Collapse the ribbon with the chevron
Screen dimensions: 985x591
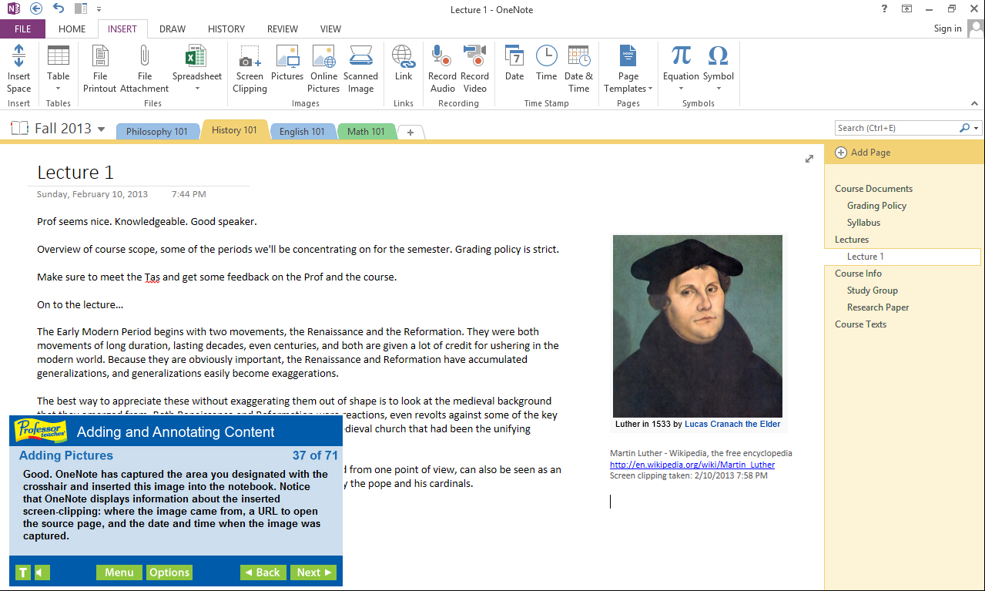coord(974,102)
